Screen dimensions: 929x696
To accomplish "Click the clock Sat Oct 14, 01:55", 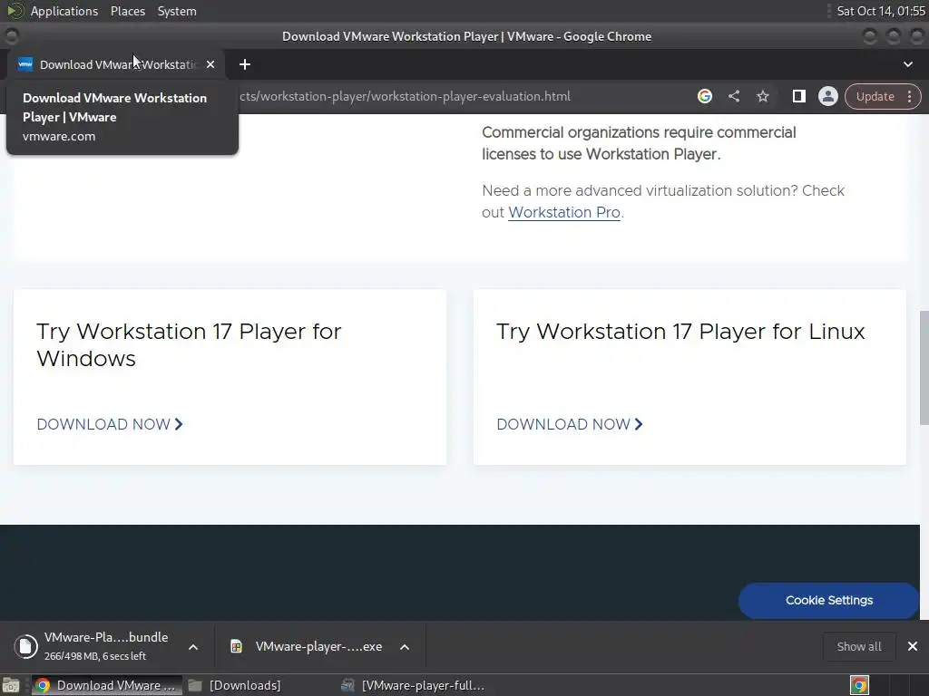I will coord(880,11).
